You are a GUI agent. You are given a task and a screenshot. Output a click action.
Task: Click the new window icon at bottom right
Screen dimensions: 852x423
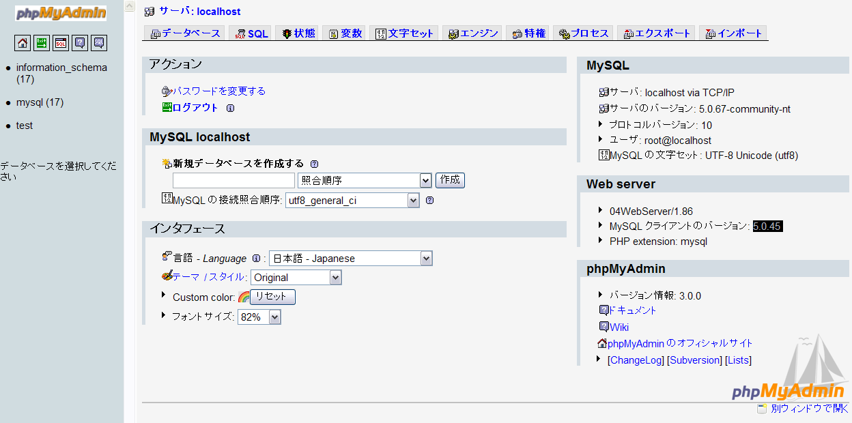762,409
